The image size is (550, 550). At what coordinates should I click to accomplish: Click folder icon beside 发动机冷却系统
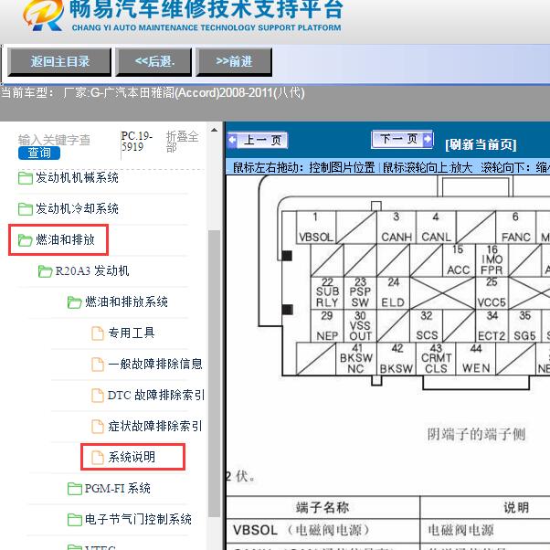pyautogui.click(x=26, y=209)
